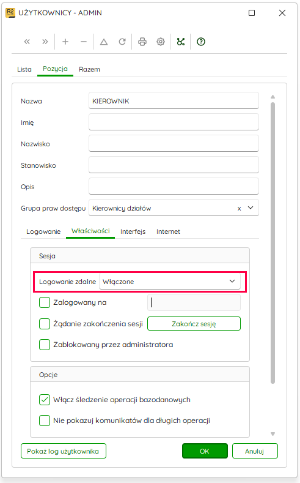This screenshot has width=300, height=483.
Task: Click the triangle edit icon in toolbar
Action: click(104, 42)
